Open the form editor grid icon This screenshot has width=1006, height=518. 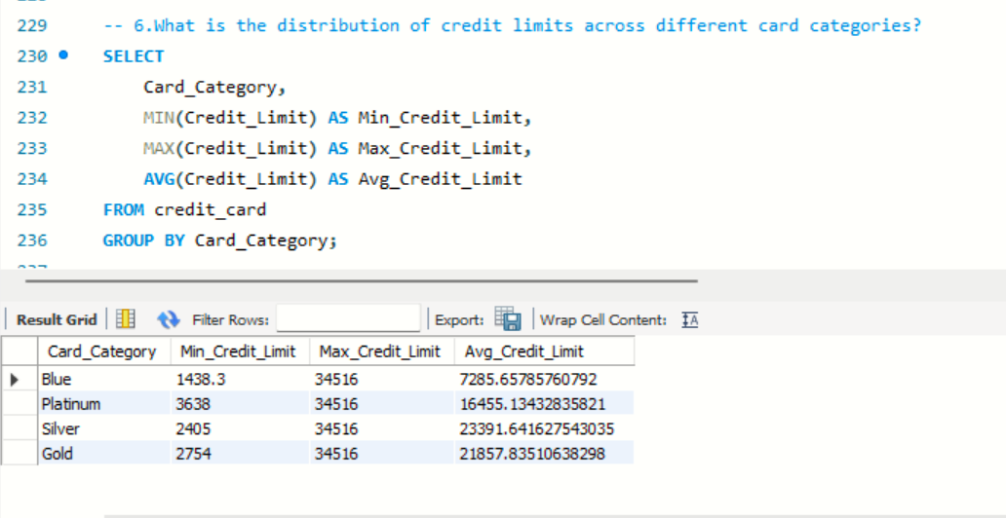coord(125,318)
